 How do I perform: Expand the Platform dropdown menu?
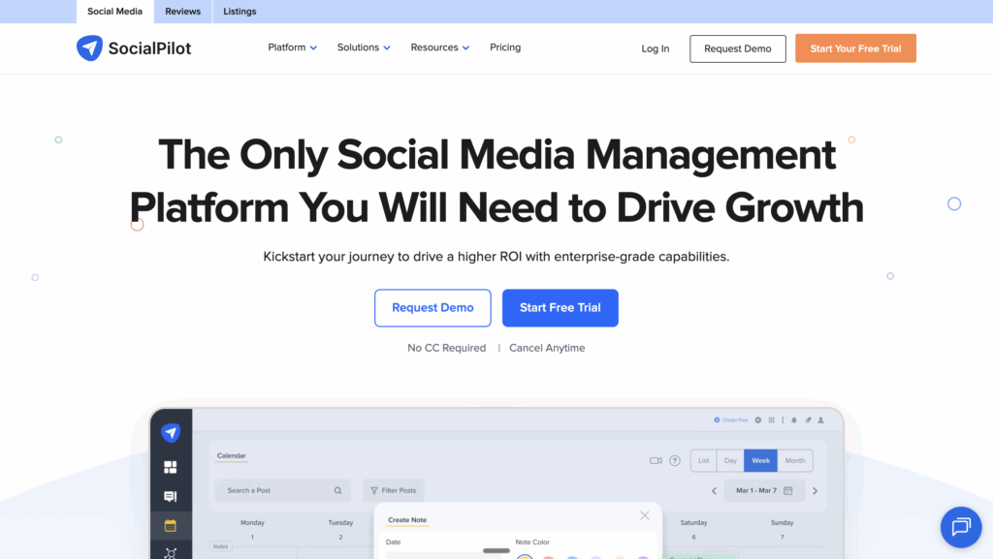pos(292,47)
